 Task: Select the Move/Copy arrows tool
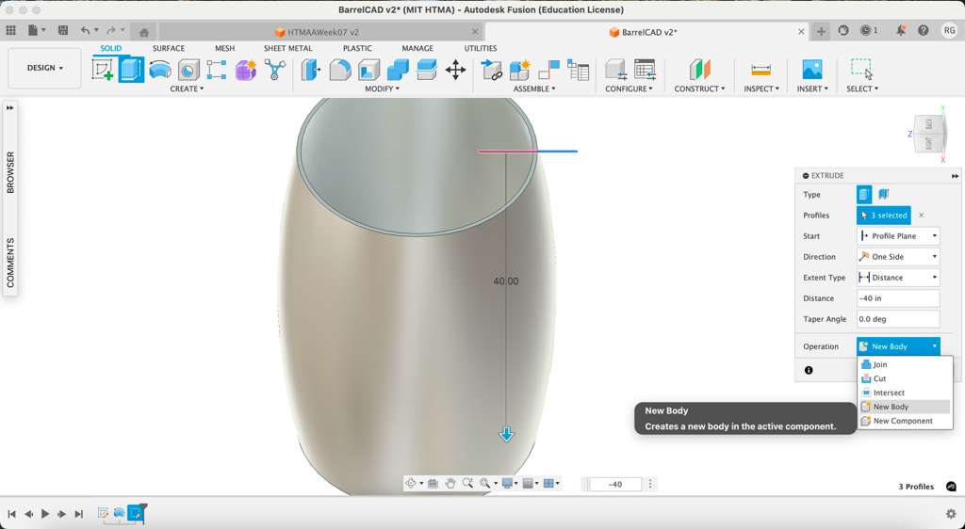pos(455,70)
